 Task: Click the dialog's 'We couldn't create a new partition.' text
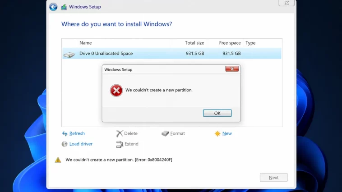(159, 90)
